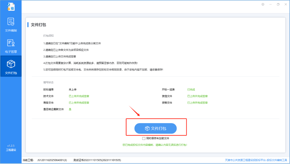Click 已完成 status for 开标一览表
290x164 pixels.
tap(191, 90)
